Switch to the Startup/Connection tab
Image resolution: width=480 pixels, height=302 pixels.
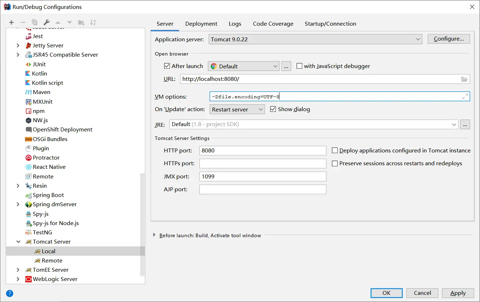[330, 24]
